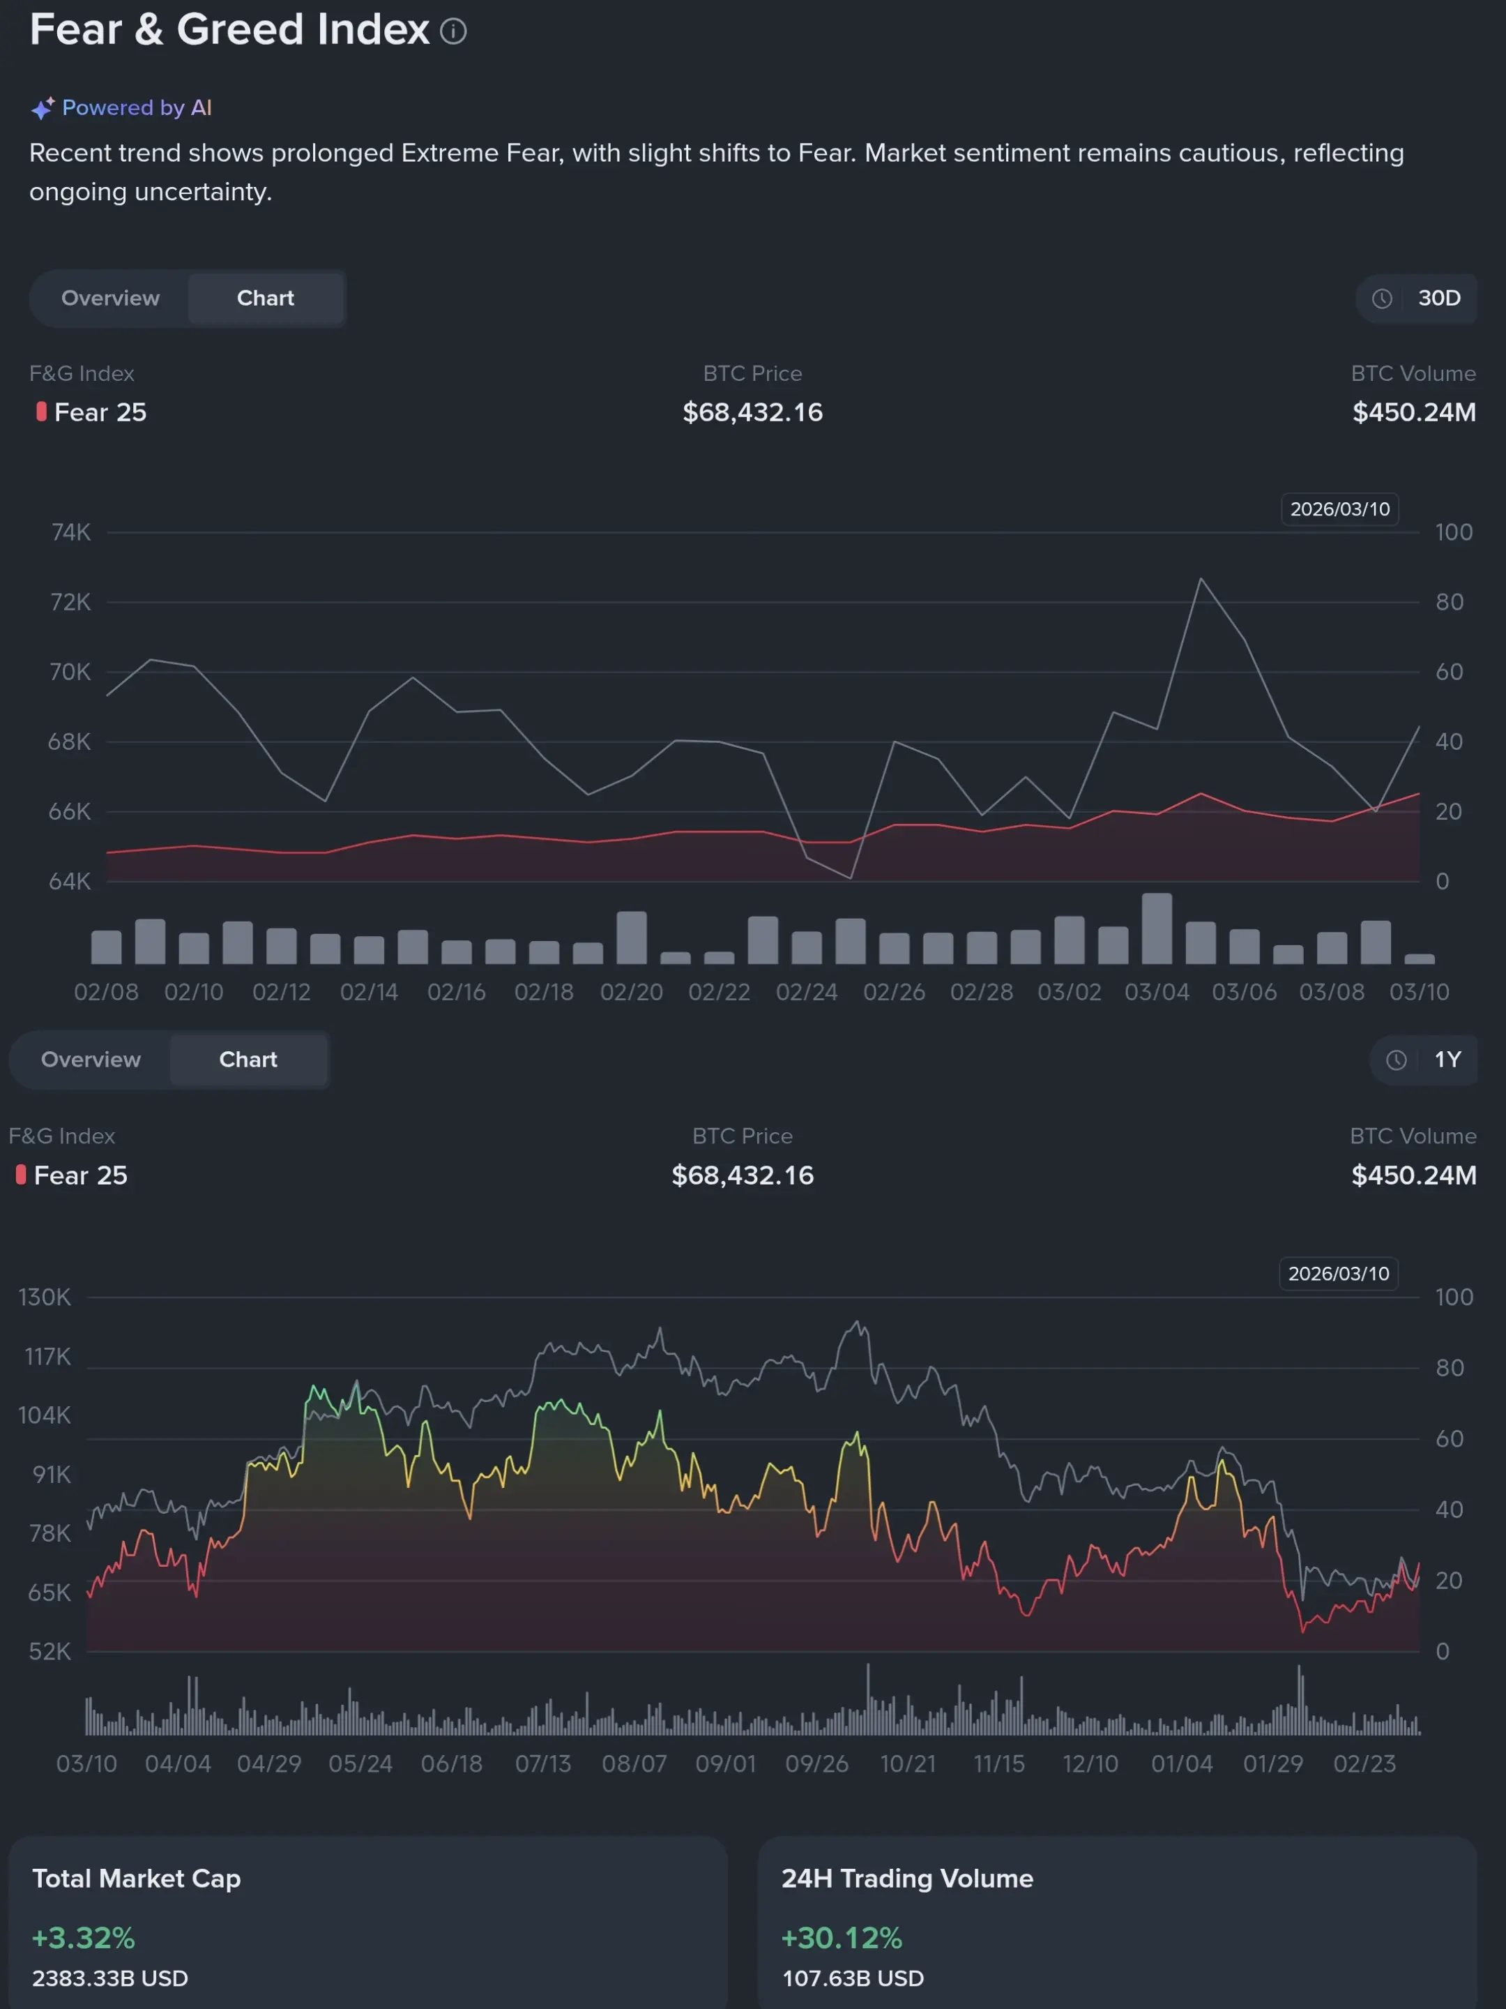Select Chart tab in the upper panel
Screen dimensions: 1506x2009
(x=265, y=299)
